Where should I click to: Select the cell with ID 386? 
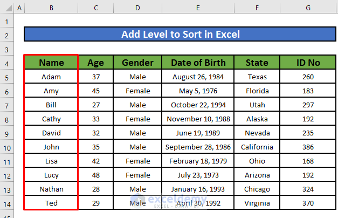click(x=308, y=147)
